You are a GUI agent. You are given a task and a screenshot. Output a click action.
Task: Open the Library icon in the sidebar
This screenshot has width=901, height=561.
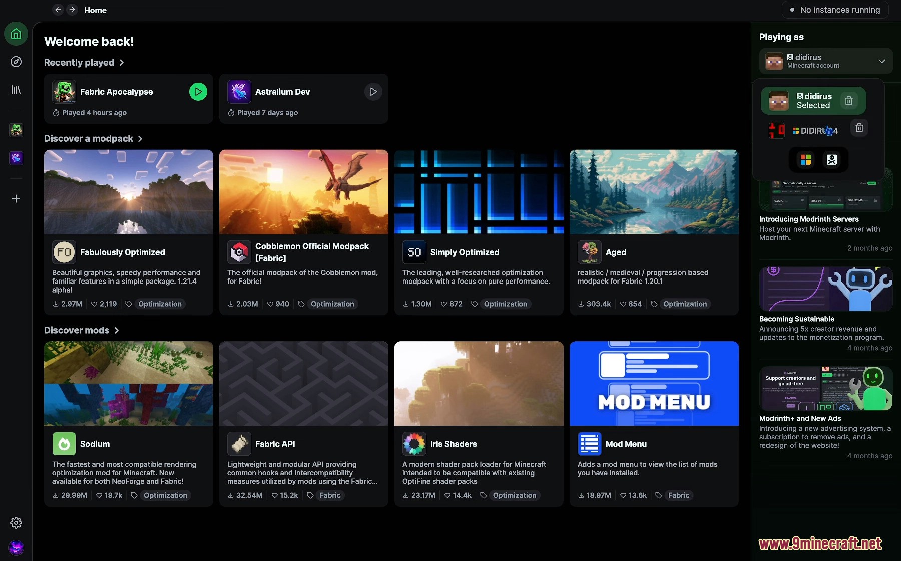[x=16, y=90]
